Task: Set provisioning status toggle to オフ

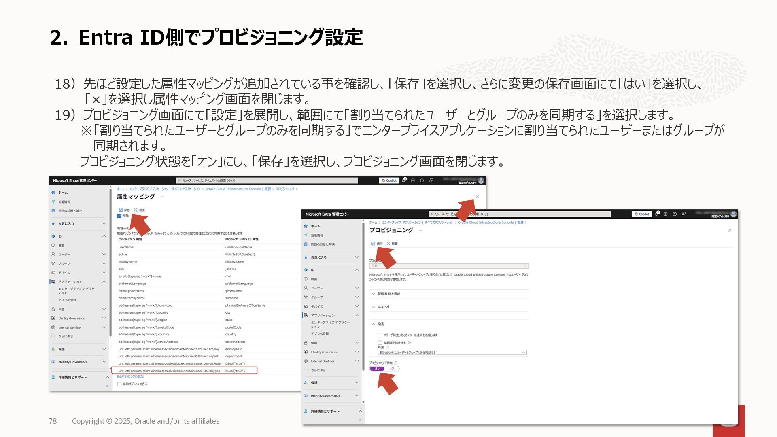Action: pos(392,369)
